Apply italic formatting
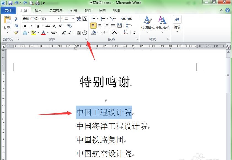 pyautogui.click(x=31, y=26)
